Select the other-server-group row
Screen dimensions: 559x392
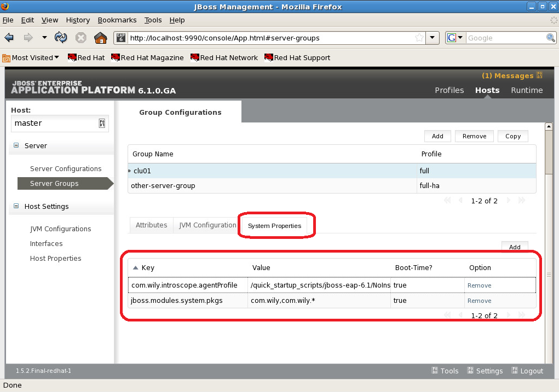click(332, 185)
